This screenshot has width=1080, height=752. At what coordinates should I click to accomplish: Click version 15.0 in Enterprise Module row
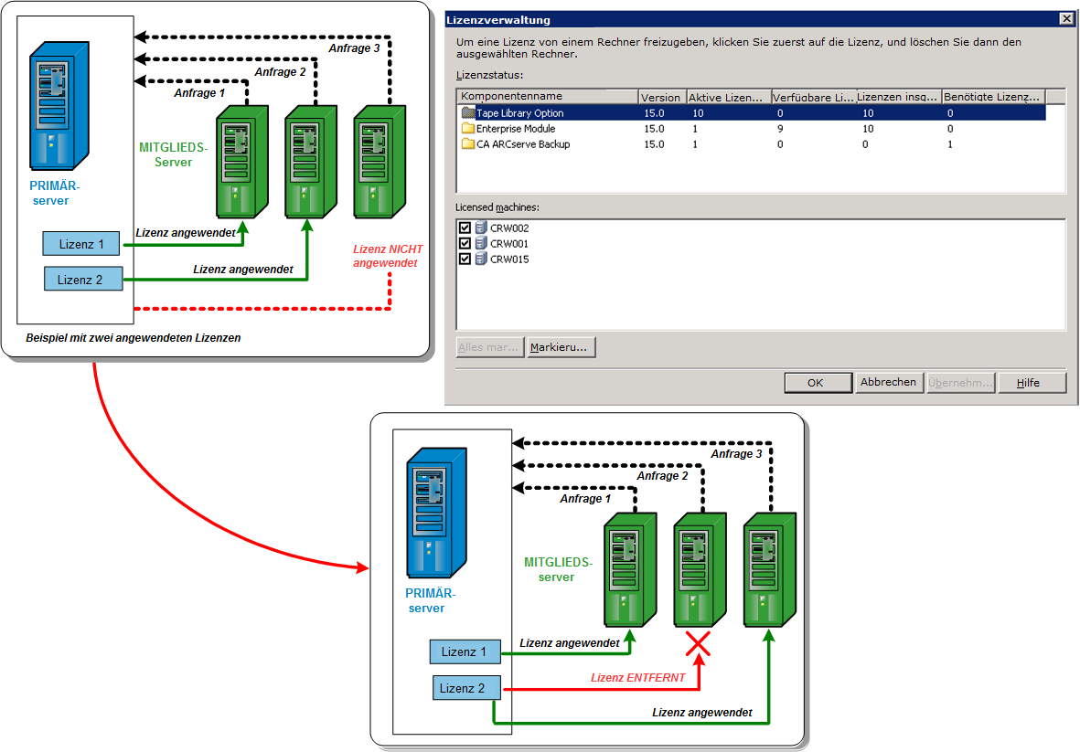point(654,129)
